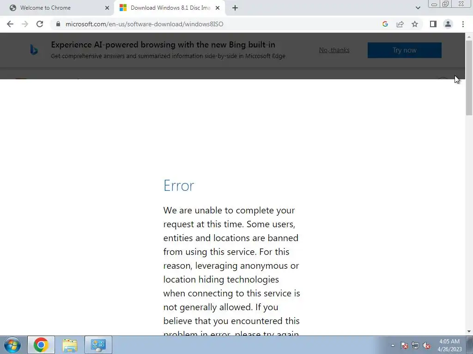Reload the current page
The height and width of the screenshot is (354, 473).
click(x=40, y=24)
